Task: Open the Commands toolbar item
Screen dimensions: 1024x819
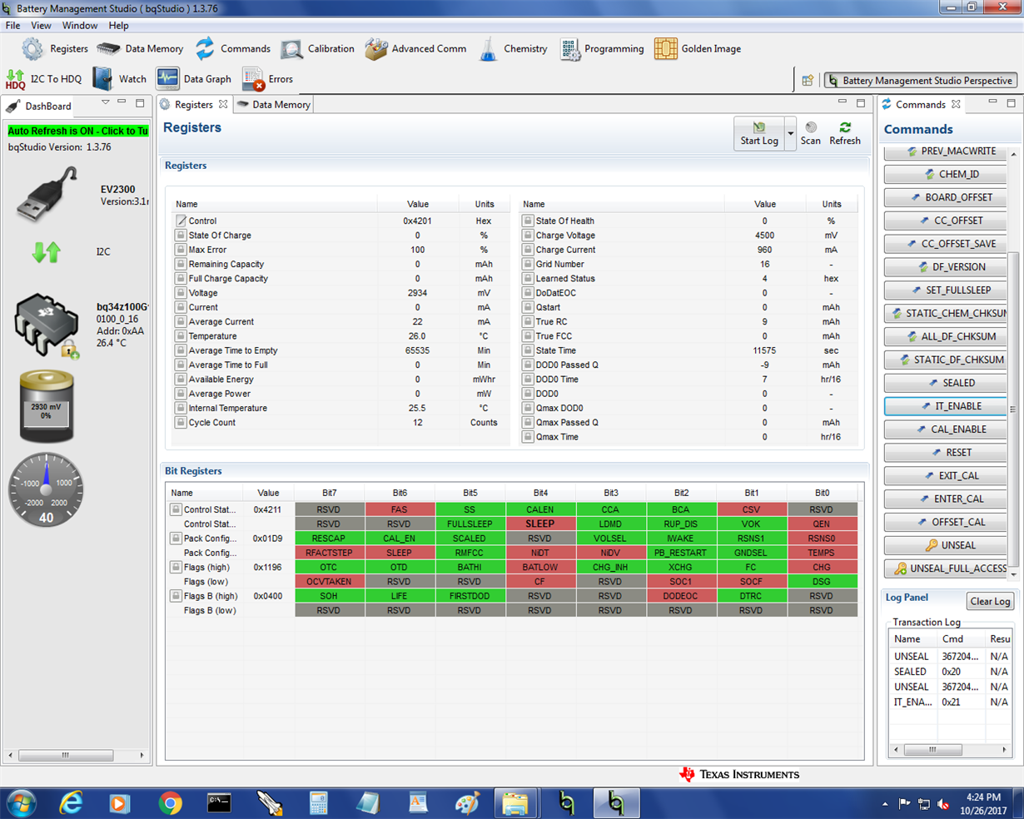Action: (x=233, y=49)
